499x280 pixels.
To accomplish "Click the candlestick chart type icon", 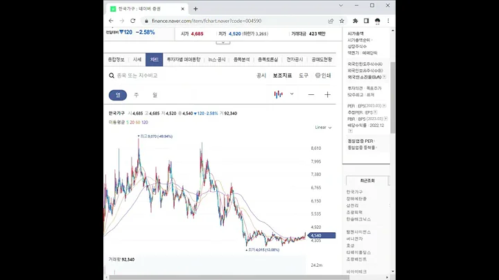I will (x=278, y=94).
